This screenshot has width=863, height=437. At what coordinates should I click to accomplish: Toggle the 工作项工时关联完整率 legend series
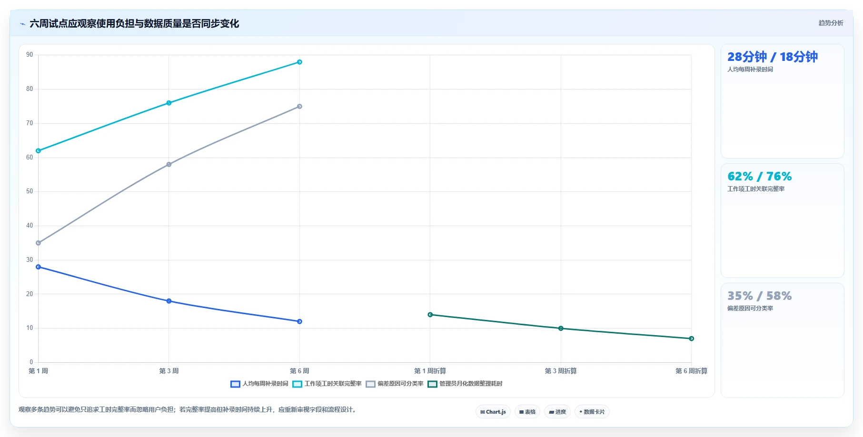pyautogui.click(x=327, y=384)
